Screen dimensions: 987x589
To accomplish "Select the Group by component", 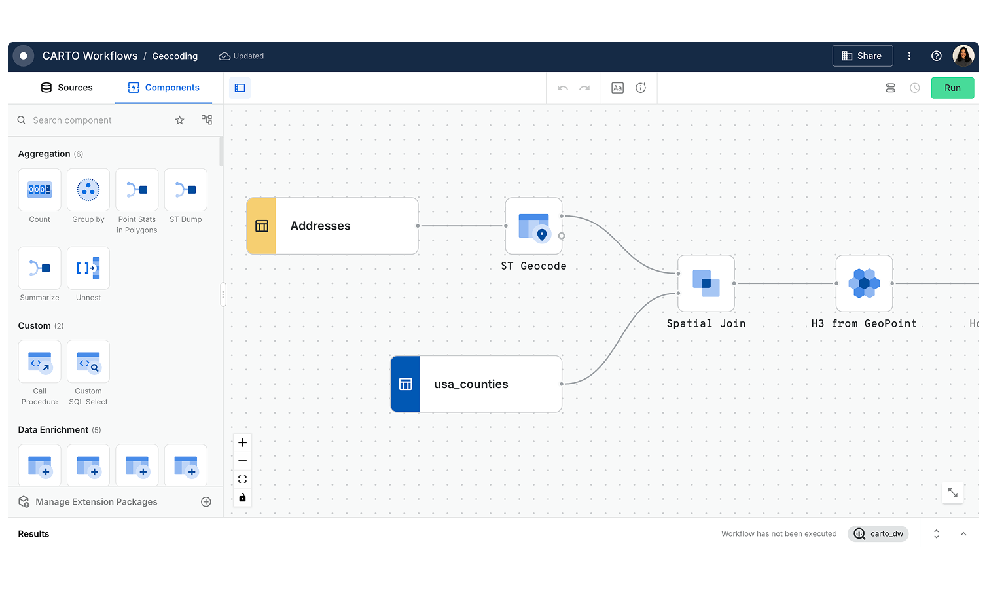I will (x=88, y=190).
